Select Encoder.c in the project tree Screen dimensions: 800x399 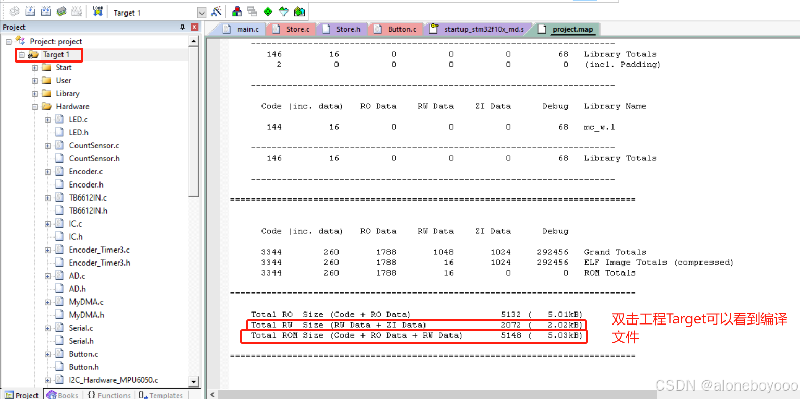tap(86, 171)
